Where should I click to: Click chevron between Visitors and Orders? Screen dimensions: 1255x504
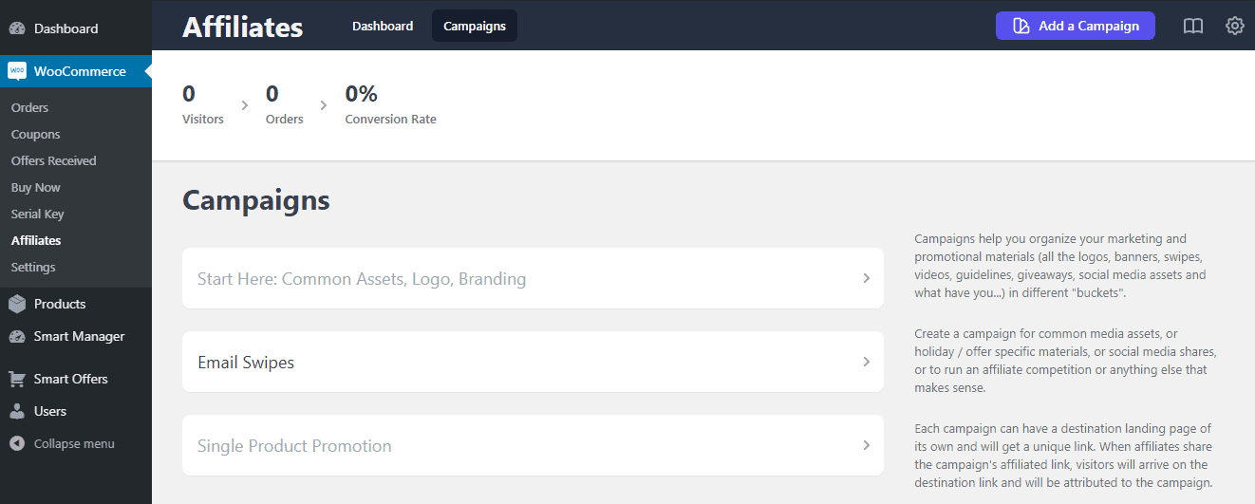tap(244, 105)
